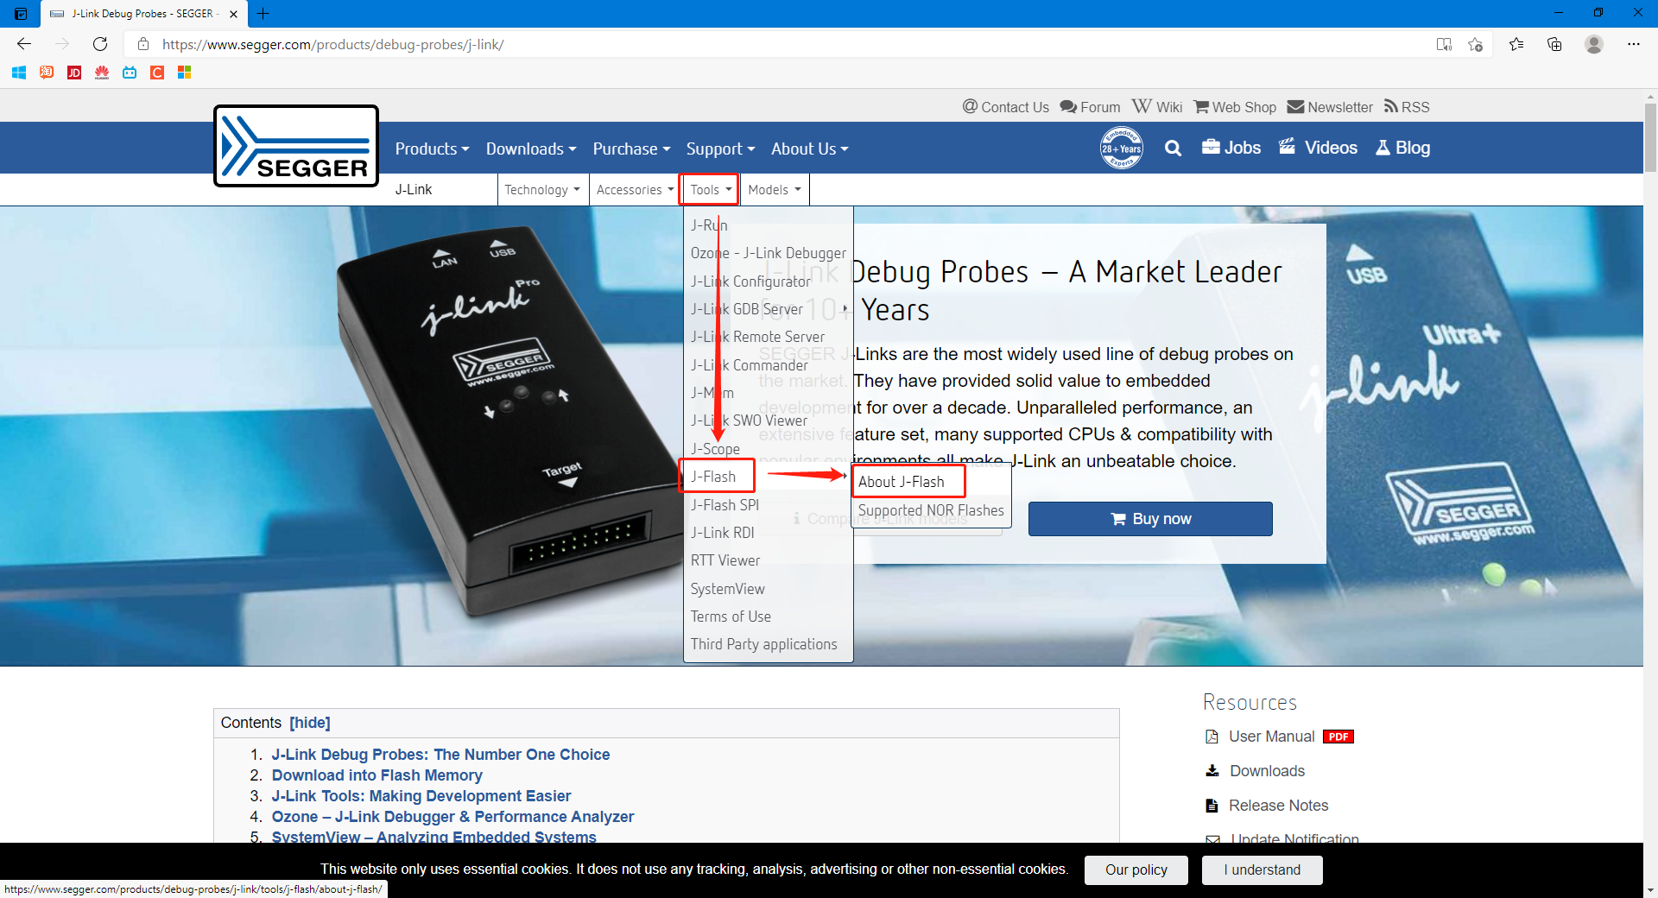Click the Buy now button
1658x898 pixels.
[1149, 519]
